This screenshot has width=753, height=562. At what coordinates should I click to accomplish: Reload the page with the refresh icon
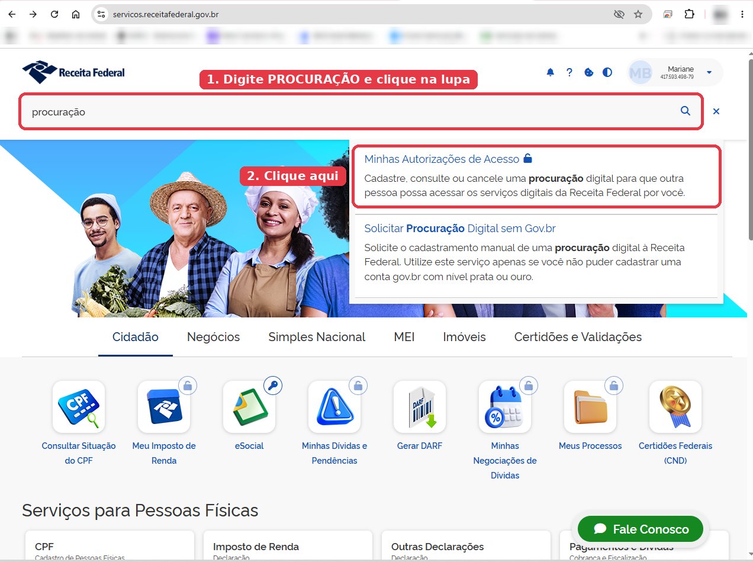(x=54, y=14)
